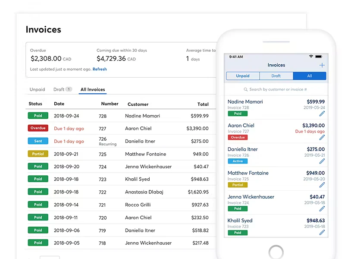Click the red Overdue status badge for invoice 727
Viewport: 345px width, 259px height.
38,128
